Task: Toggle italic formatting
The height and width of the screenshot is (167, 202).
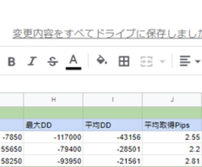Action: tap(32, 61)
